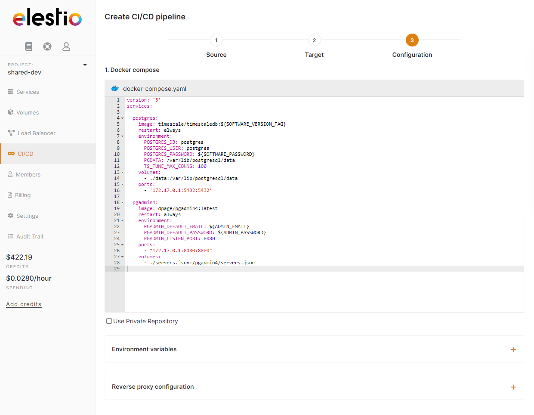This screenshot has height=415, width=534.
Task: Click the Elestio logo
Action: 47,18
